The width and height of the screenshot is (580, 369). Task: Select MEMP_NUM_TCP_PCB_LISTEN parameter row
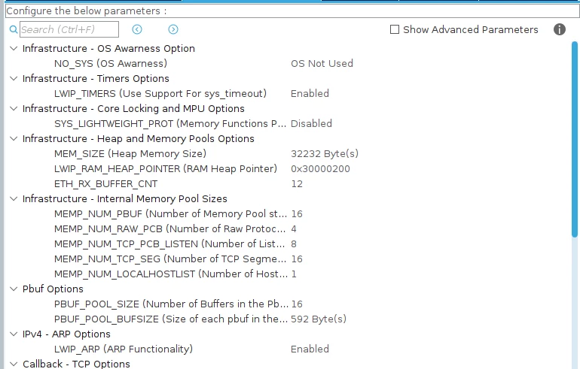169,244
